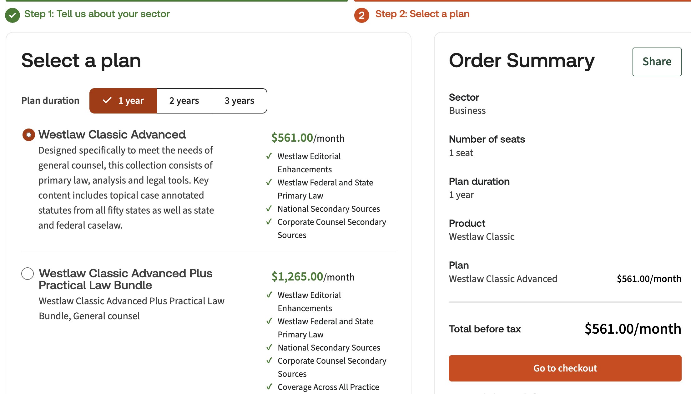
Task: Click checkmark beside National Secondary Sources, first plan
Action: point(269,208)
